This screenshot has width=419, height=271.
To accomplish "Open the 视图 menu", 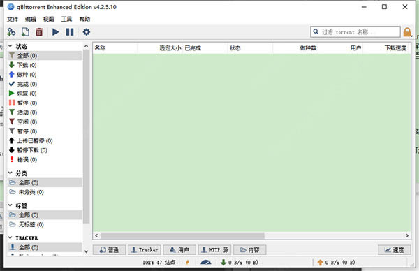I will click(x=48, y=19).
